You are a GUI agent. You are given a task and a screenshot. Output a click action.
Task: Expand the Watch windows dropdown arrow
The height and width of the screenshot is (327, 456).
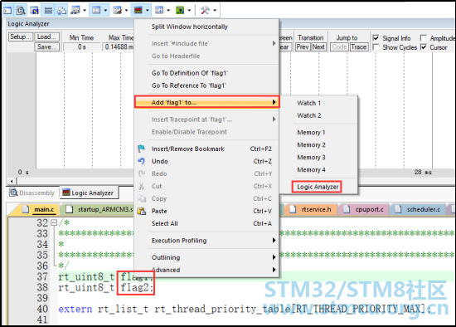[x=85, y=11]
